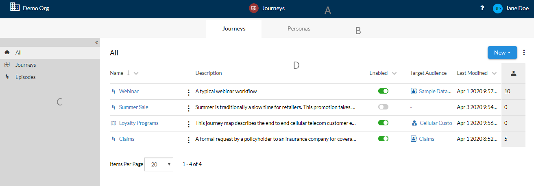The image size is (534, 186).
Task: Click the Description column header
Action: click(209, 73)
